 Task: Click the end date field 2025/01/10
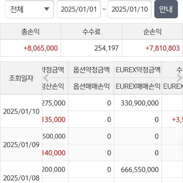129,9
